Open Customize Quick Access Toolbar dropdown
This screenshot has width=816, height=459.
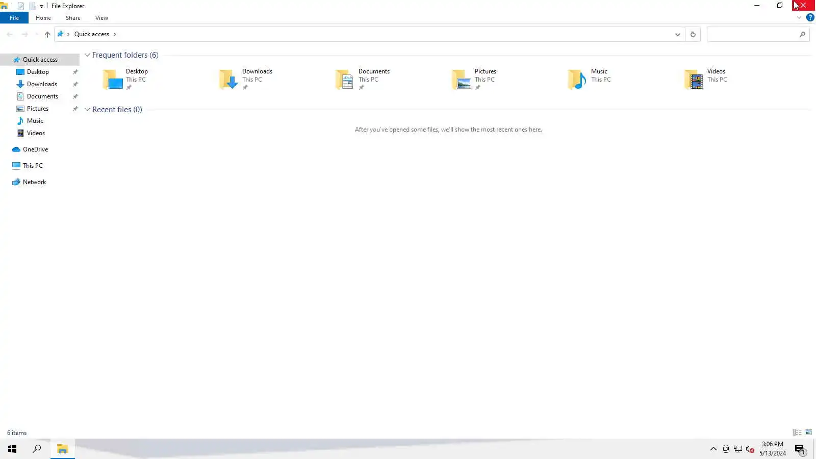click(42, 6)
